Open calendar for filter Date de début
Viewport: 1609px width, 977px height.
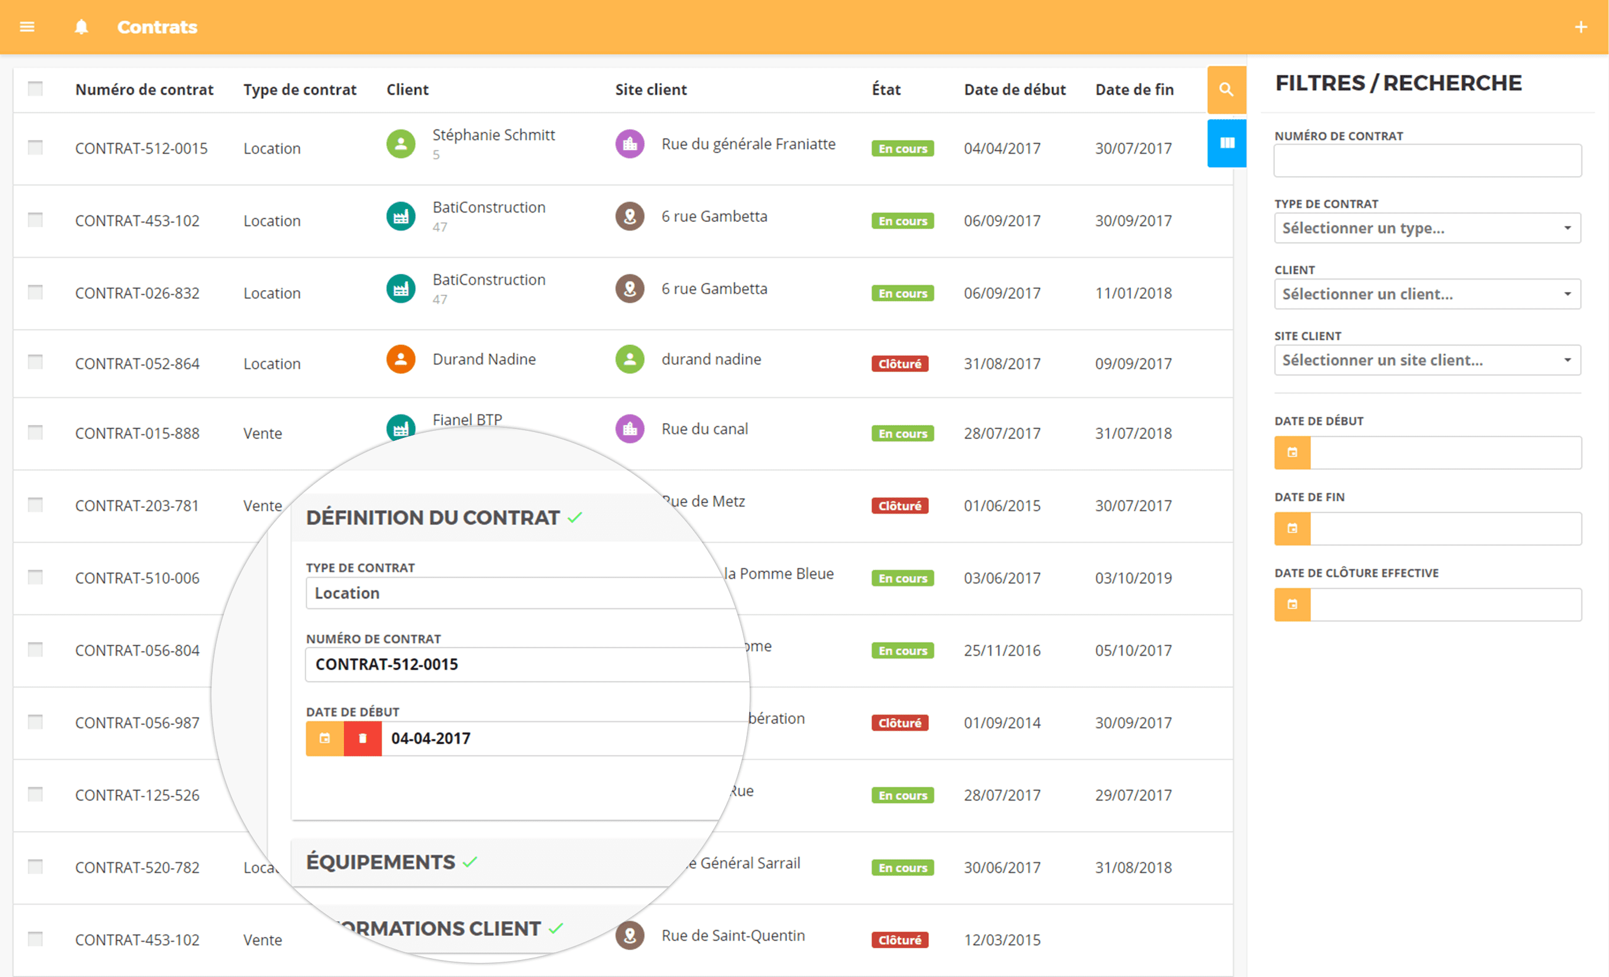tap(1292, 452)
